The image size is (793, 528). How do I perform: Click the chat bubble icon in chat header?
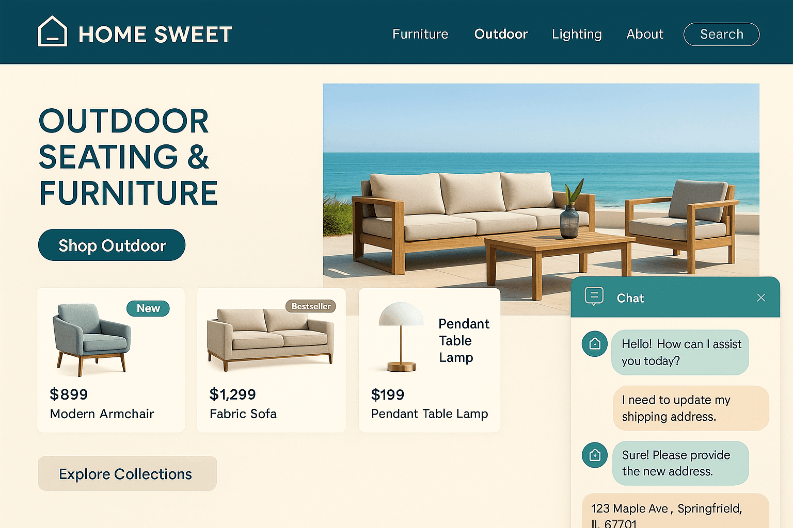pos(594,296)
